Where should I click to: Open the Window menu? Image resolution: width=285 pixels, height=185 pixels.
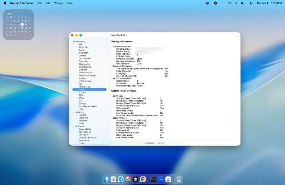tap(59, 3)
